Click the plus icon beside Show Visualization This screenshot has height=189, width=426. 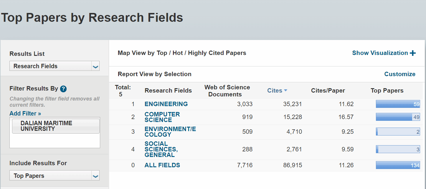pyautogui.click(x=413, y=53)
